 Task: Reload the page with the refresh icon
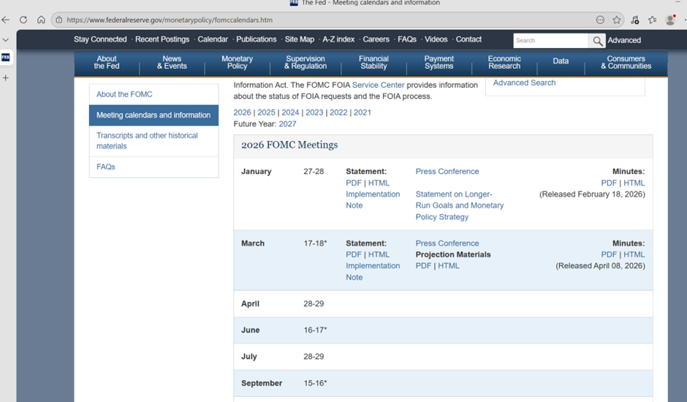click(23, 20)
